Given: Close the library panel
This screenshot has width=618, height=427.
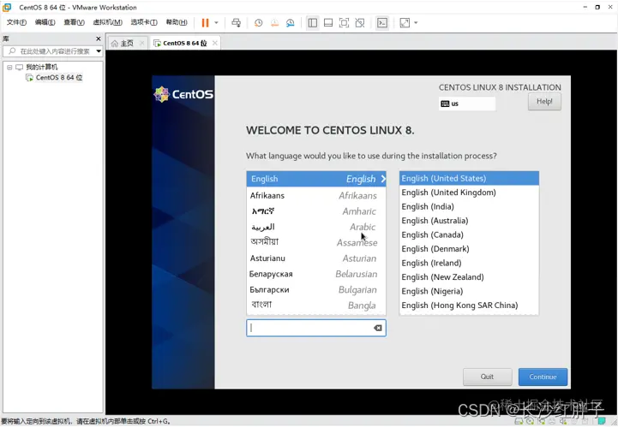Looking at the screenshot, I should [99, 39].
